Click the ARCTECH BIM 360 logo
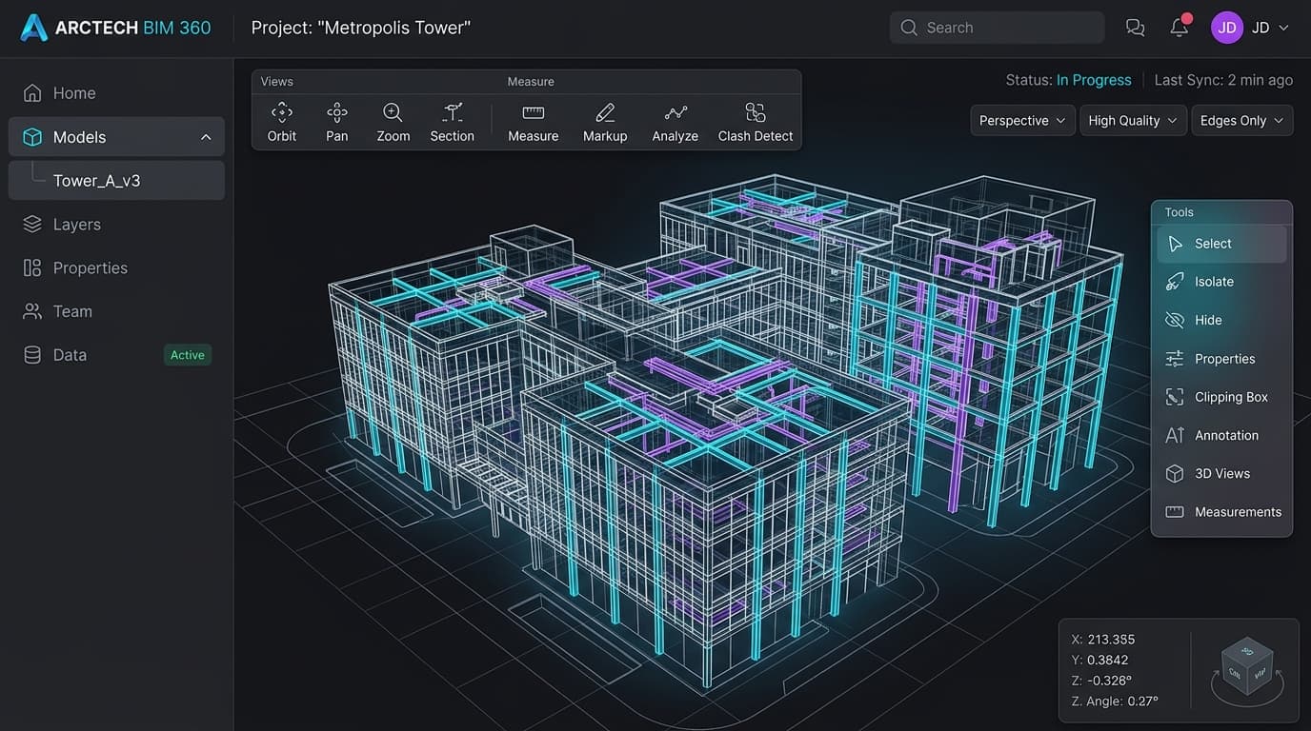Screen dimensions: 1311x731 click(114, 28)
